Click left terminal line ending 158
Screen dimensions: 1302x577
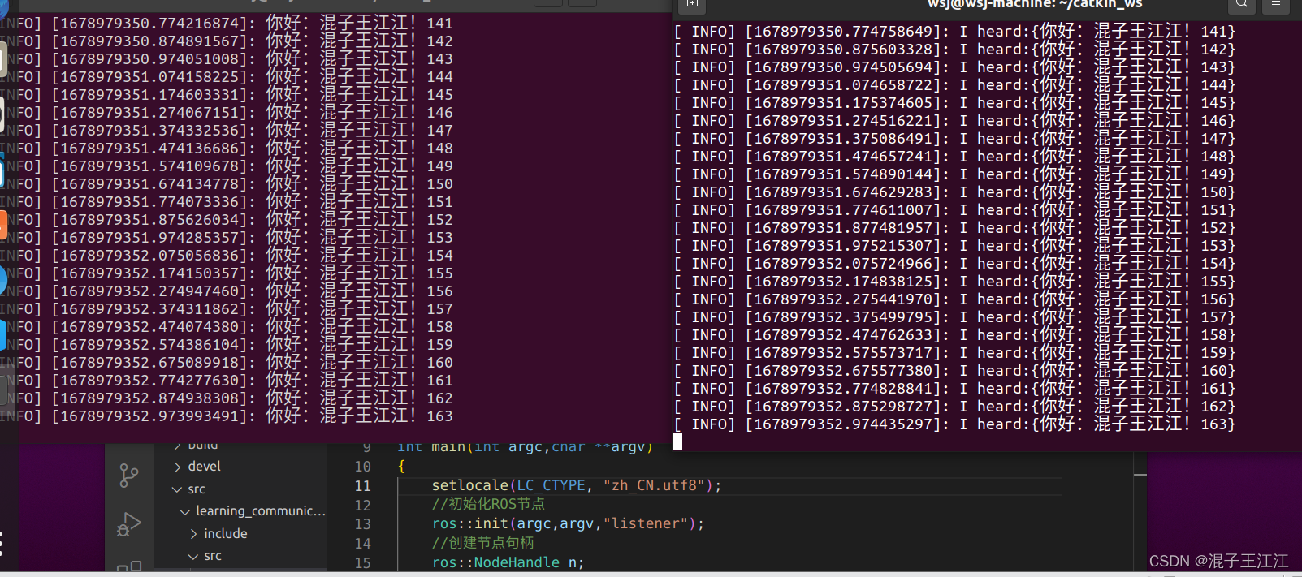click(227, 327)
